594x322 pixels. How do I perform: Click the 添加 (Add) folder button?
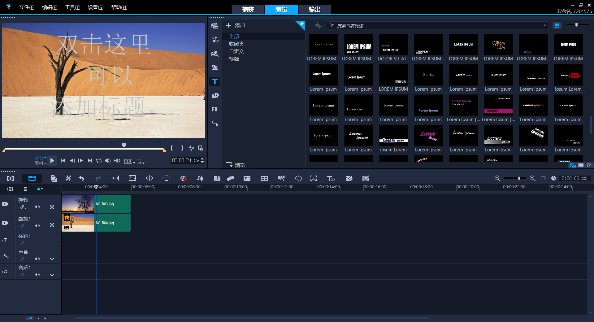pyautogui.click(x=236, y=25)
